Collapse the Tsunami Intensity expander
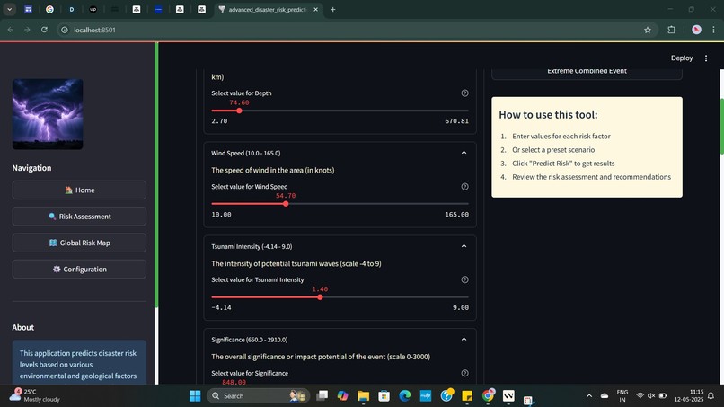Screen dimensions: 724x407 click(x=464, y=246)
